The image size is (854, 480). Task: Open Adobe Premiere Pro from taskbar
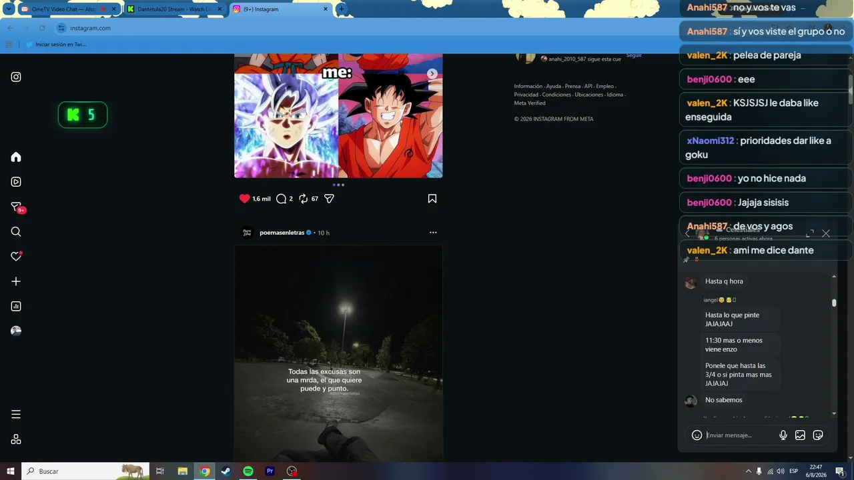point(270,471)
